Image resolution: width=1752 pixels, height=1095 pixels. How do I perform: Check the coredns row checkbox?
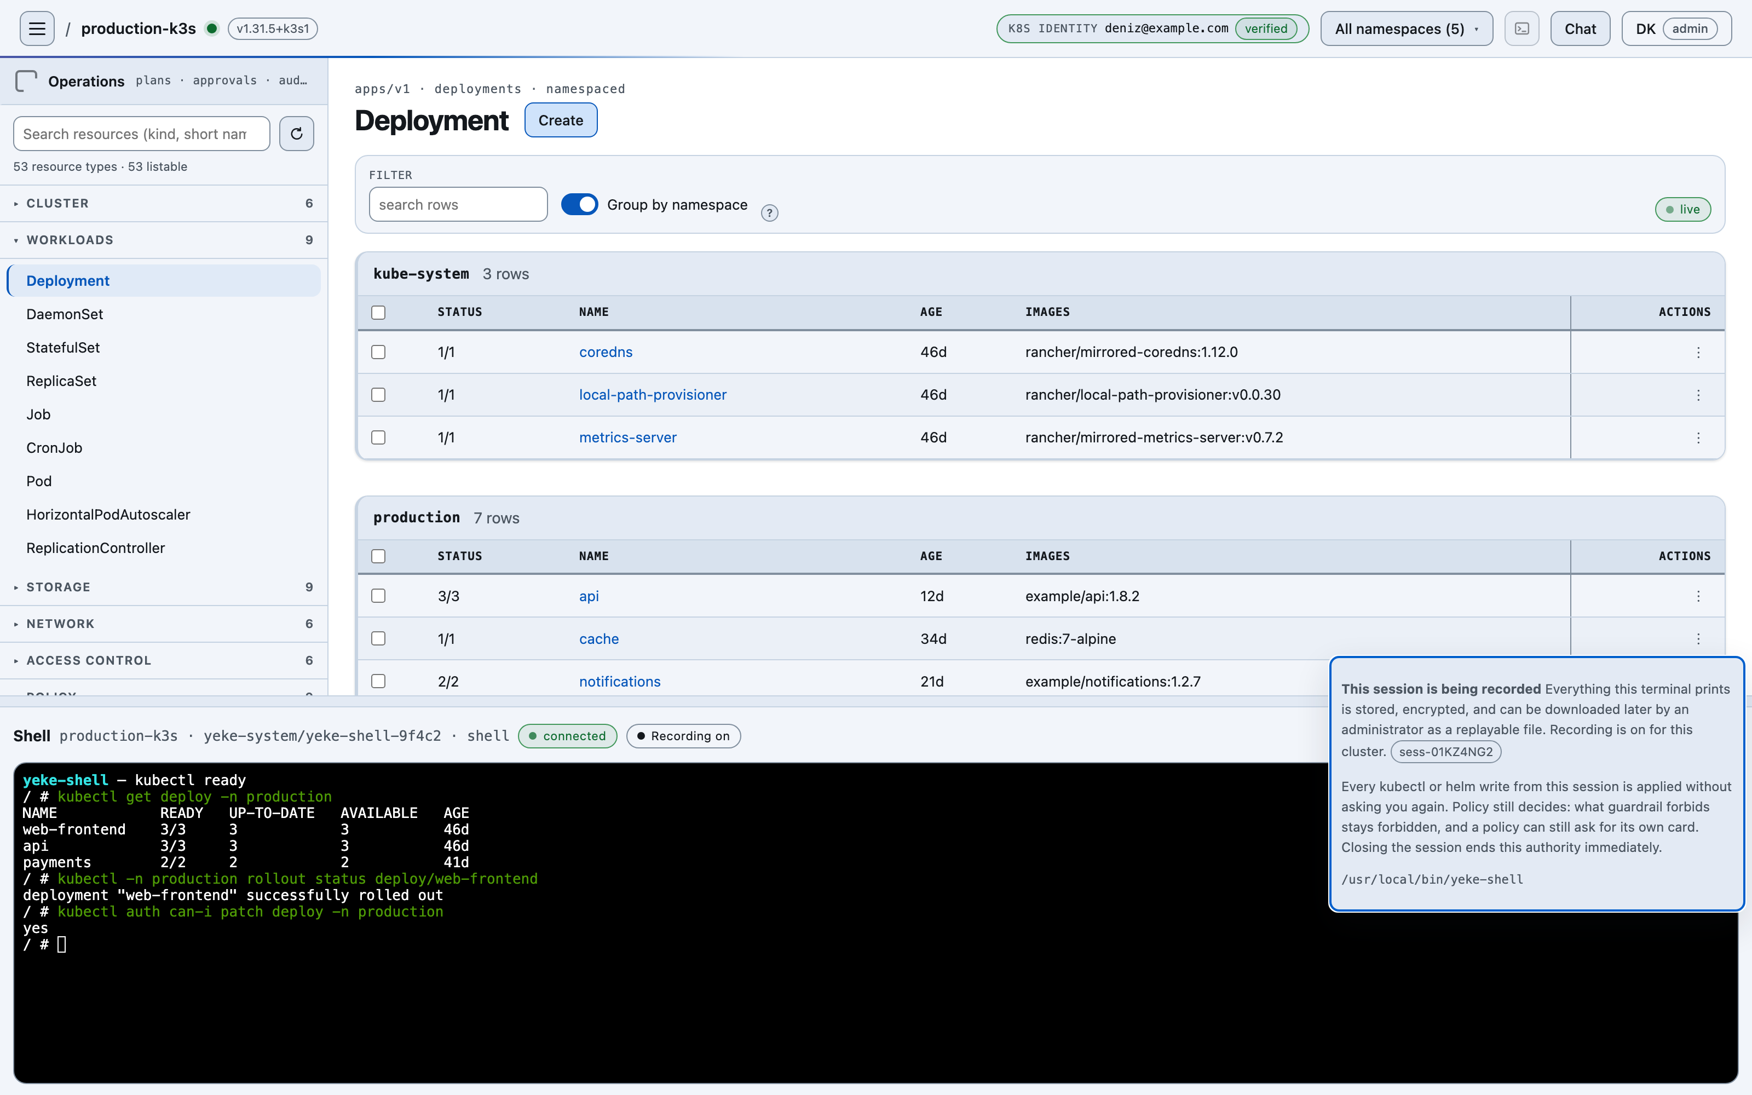coord(378,352)
